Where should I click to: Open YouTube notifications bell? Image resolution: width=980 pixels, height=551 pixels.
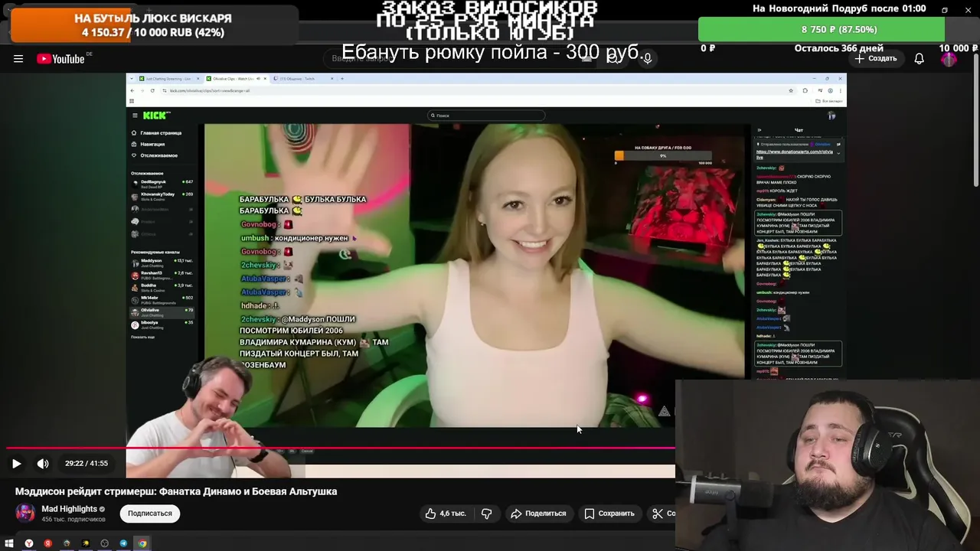pyautogui.click(x=919, y=59)
